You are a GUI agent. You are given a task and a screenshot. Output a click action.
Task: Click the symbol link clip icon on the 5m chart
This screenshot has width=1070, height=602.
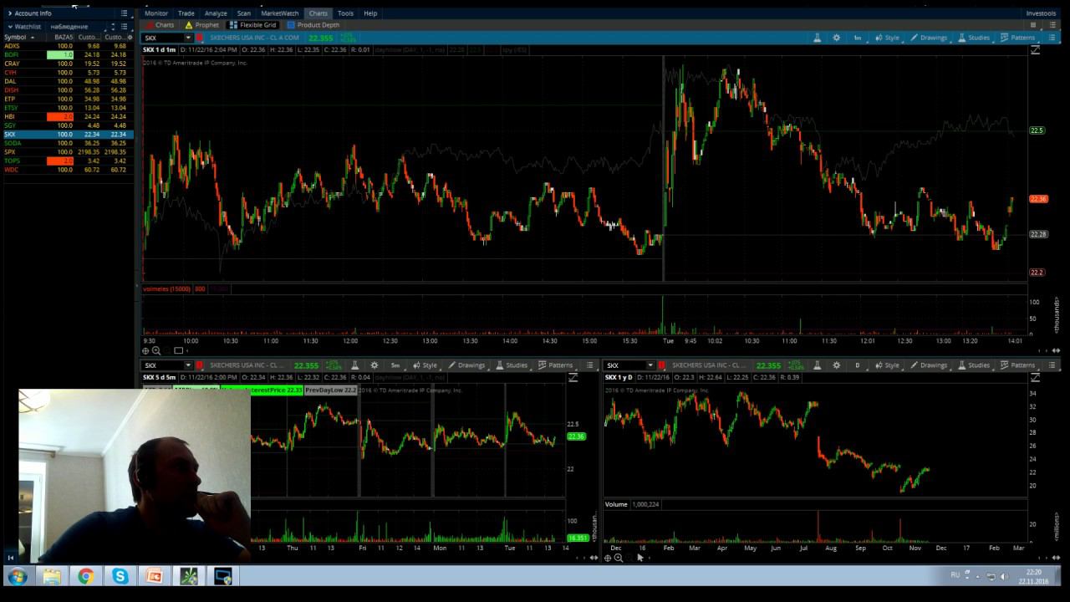pyautogui.click(x=200, y=365)
